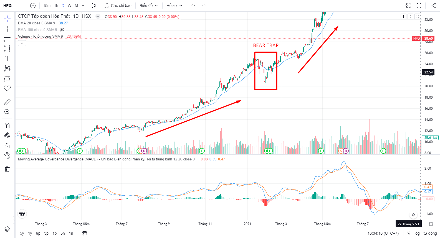Switch to the 15m timeframe
The width and height of the screenshot is (440, 238).
pyautogui.click(x=47, y=6)
